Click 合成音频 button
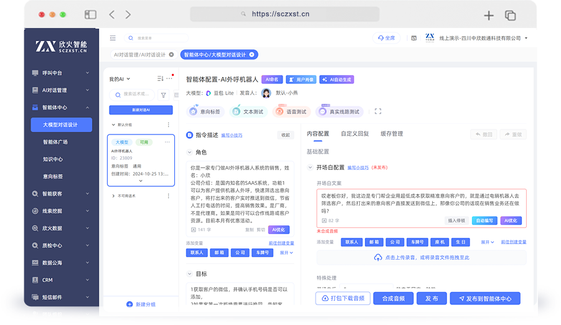This screenshot has height=325, width=561. click(x=394, y=298)
